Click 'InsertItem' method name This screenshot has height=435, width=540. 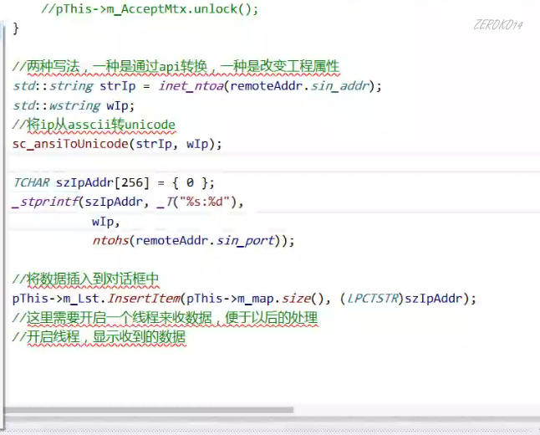[x=144, y=299]
